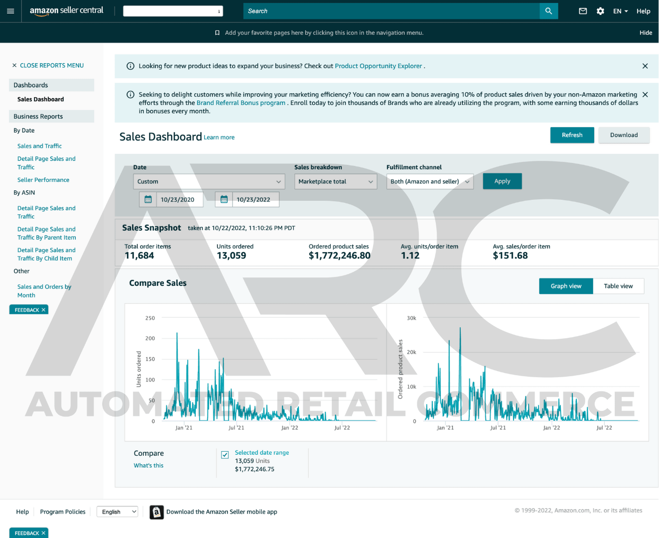Click the Amazon Seller mobile app icon
The image size is (659, 538).
[156, 512]
